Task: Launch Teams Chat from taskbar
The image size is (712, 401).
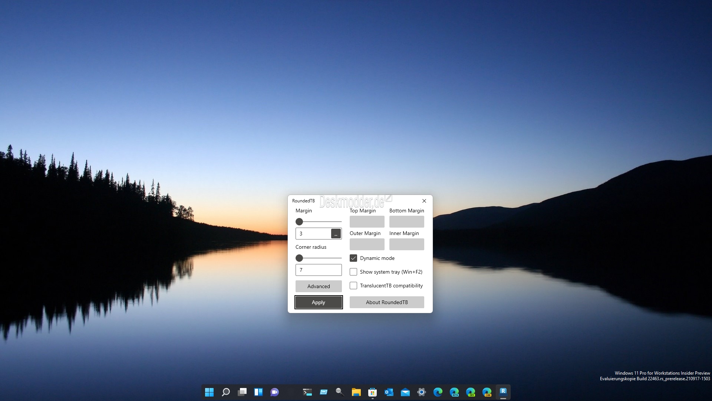Action: click(x=274, y=392)
